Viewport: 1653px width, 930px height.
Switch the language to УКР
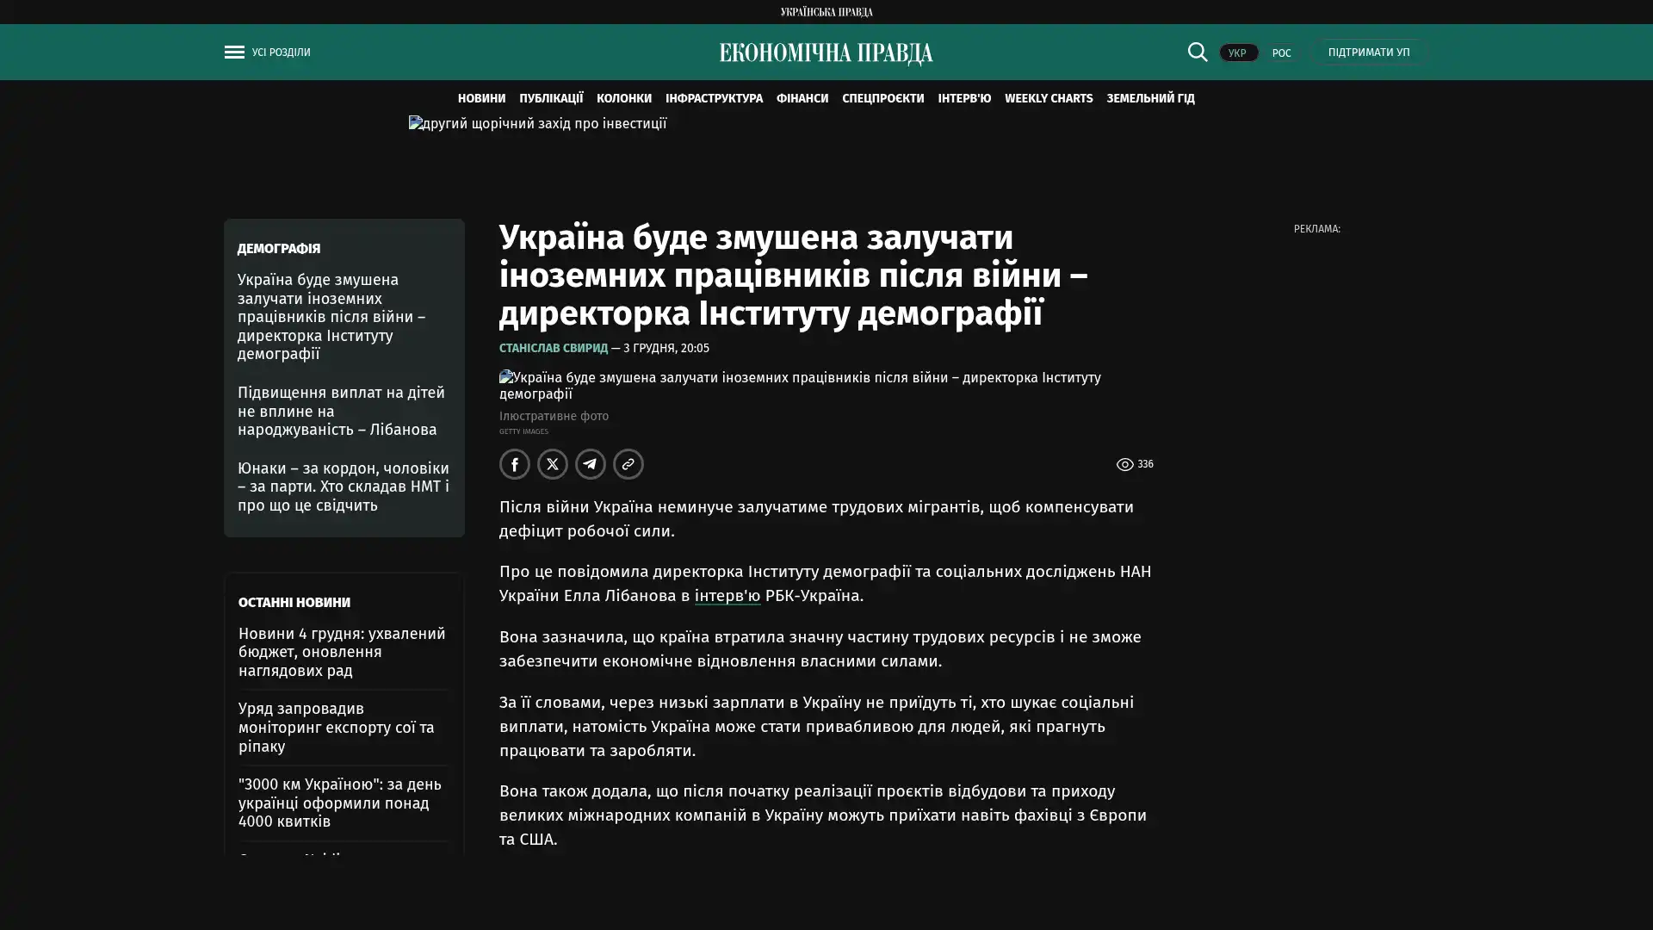pyautogui.click(x=1237, y=53)
